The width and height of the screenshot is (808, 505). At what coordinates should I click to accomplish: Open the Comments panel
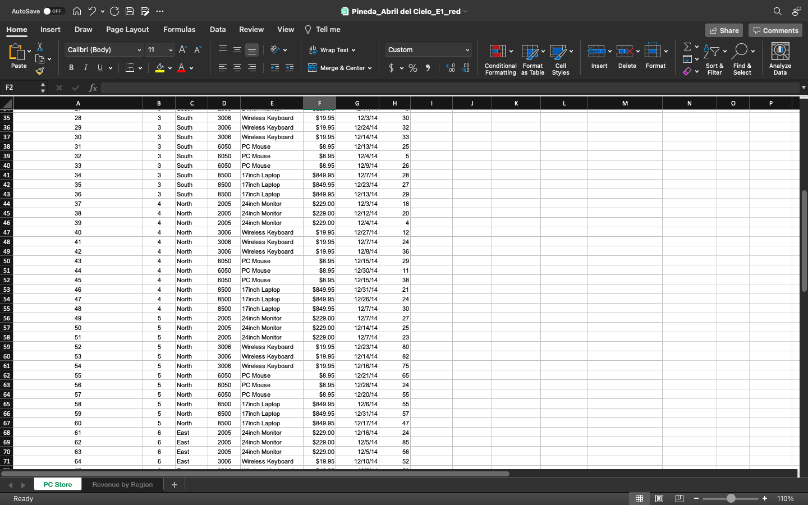click(x=775, y=30)
